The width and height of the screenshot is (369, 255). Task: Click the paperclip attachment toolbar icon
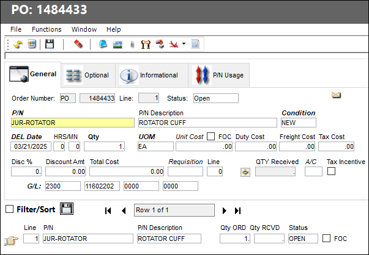[x=132, y=45]
